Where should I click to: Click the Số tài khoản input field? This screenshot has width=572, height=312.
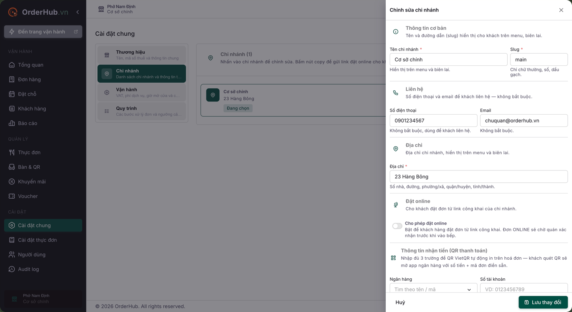click(x=524, y=289)
